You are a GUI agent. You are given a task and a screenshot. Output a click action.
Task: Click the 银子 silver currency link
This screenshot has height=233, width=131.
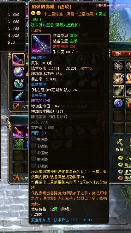pyautogui.click(x=128, y=172)
